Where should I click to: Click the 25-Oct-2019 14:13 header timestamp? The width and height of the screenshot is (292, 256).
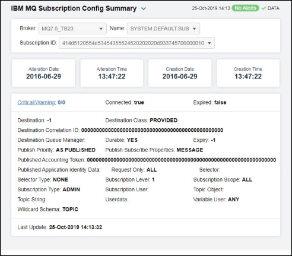(211, 8)
